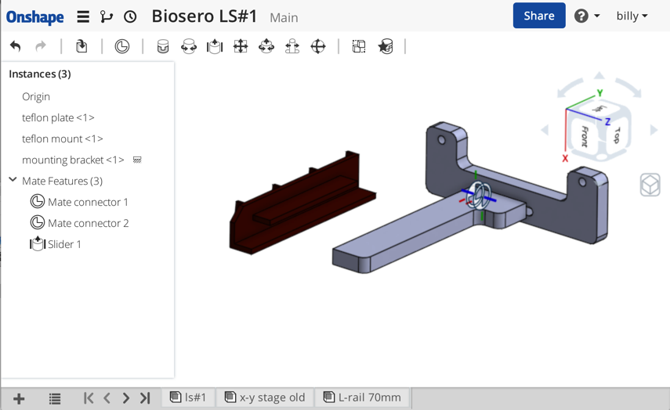670x410 pixels.
Task: Select the Slider mate tool in toolbar
Action: (x=215, y=46)
